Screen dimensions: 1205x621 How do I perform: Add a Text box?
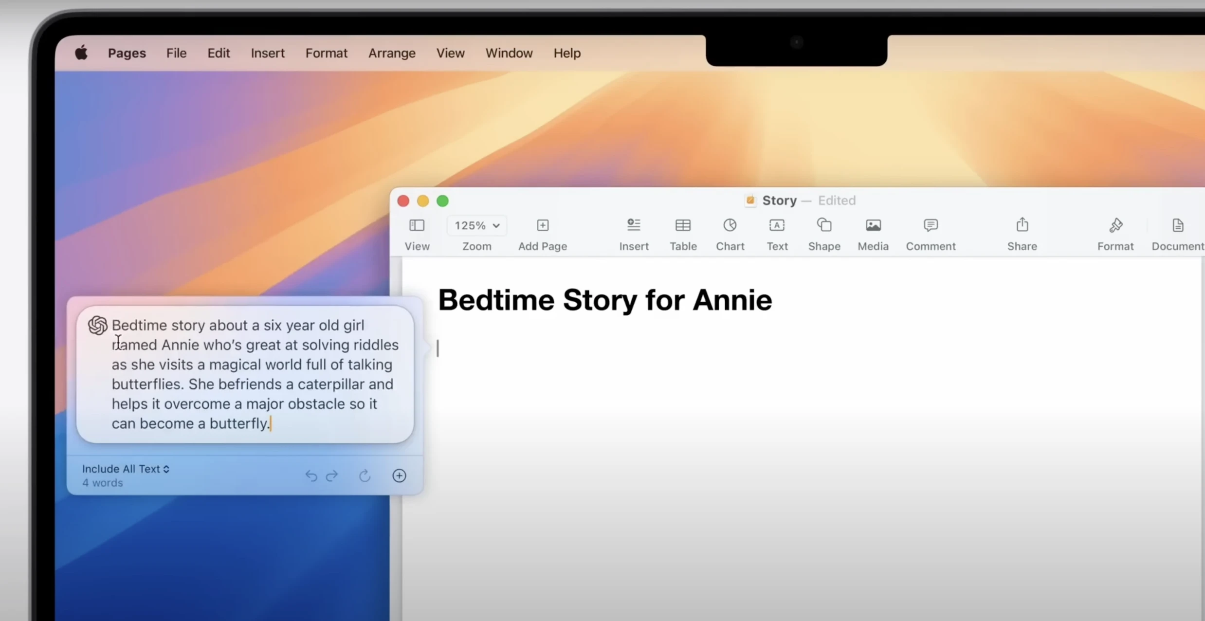[777, 234]
